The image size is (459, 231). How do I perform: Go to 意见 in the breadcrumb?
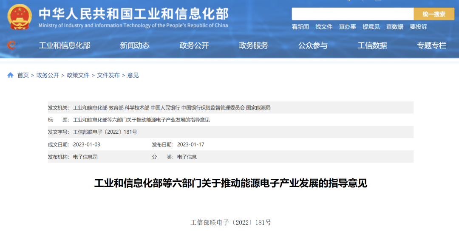point(133,76)
